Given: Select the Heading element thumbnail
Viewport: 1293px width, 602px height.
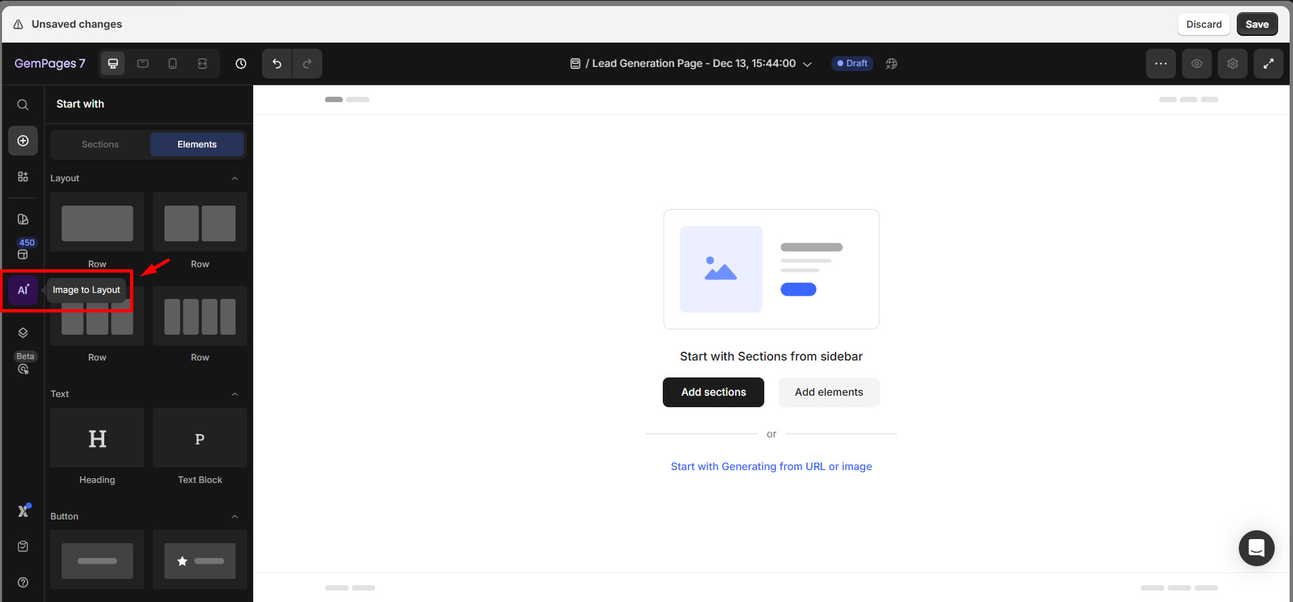Looking at the screenshot, I should [97, 438].
